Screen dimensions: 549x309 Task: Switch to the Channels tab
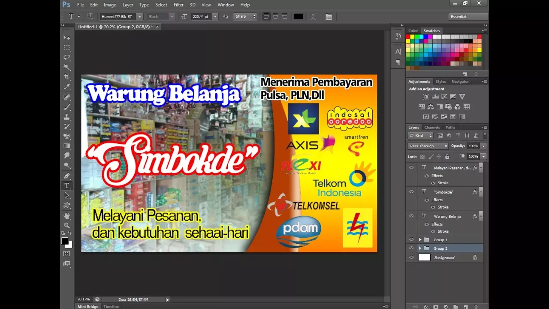432,127
